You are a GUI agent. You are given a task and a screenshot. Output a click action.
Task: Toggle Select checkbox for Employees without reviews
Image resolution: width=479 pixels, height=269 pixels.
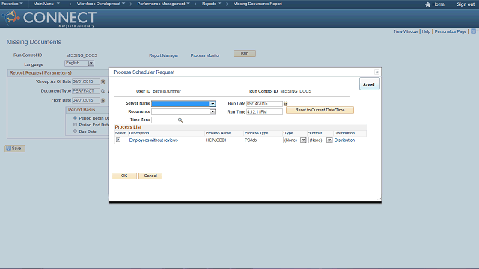118,140
